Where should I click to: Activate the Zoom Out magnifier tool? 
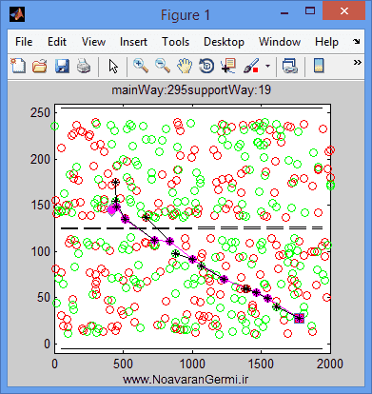(163, 66)
